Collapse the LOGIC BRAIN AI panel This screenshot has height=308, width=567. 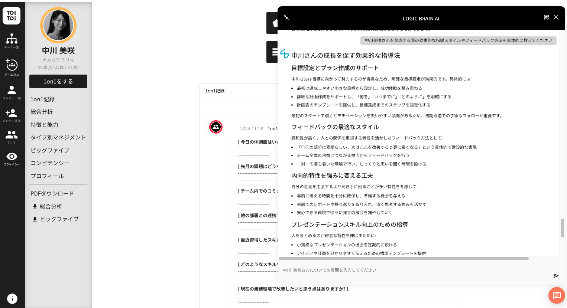tap(286, 17)
